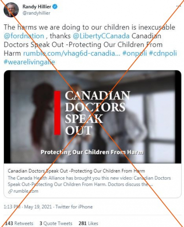The width and height of the screenshot is (184, 227).
Task: View the 143 Retweets list
Action: pyautogui.click(x=19, y=223)
